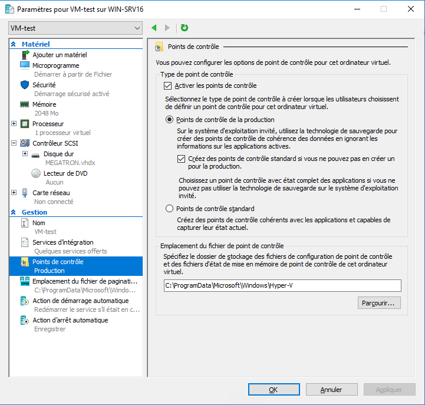Screen dimensions: 425x405
Task: Toggle Activer les points de contrôle checkbox
Action: (x=167, y=86)
